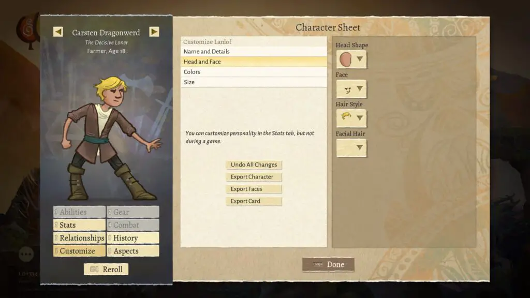This screenshot has width=530, height=298.
Task: Click the Done button
Action: click(x=328, y=264)
